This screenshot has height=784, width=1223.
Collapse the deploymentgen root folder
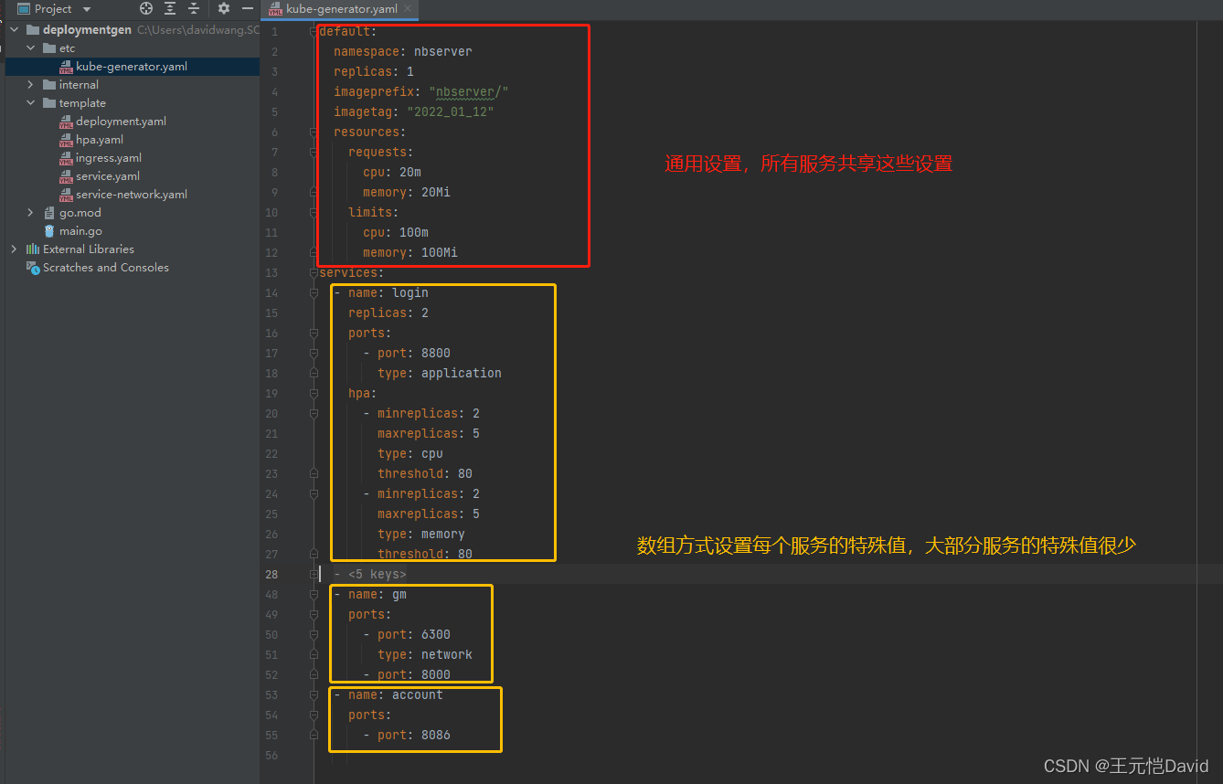click(15, 30)
